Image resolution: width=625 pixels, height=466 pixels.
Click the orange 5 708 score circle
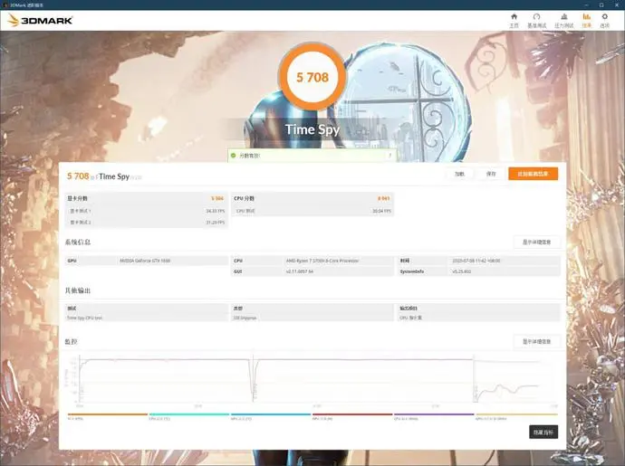312,77
